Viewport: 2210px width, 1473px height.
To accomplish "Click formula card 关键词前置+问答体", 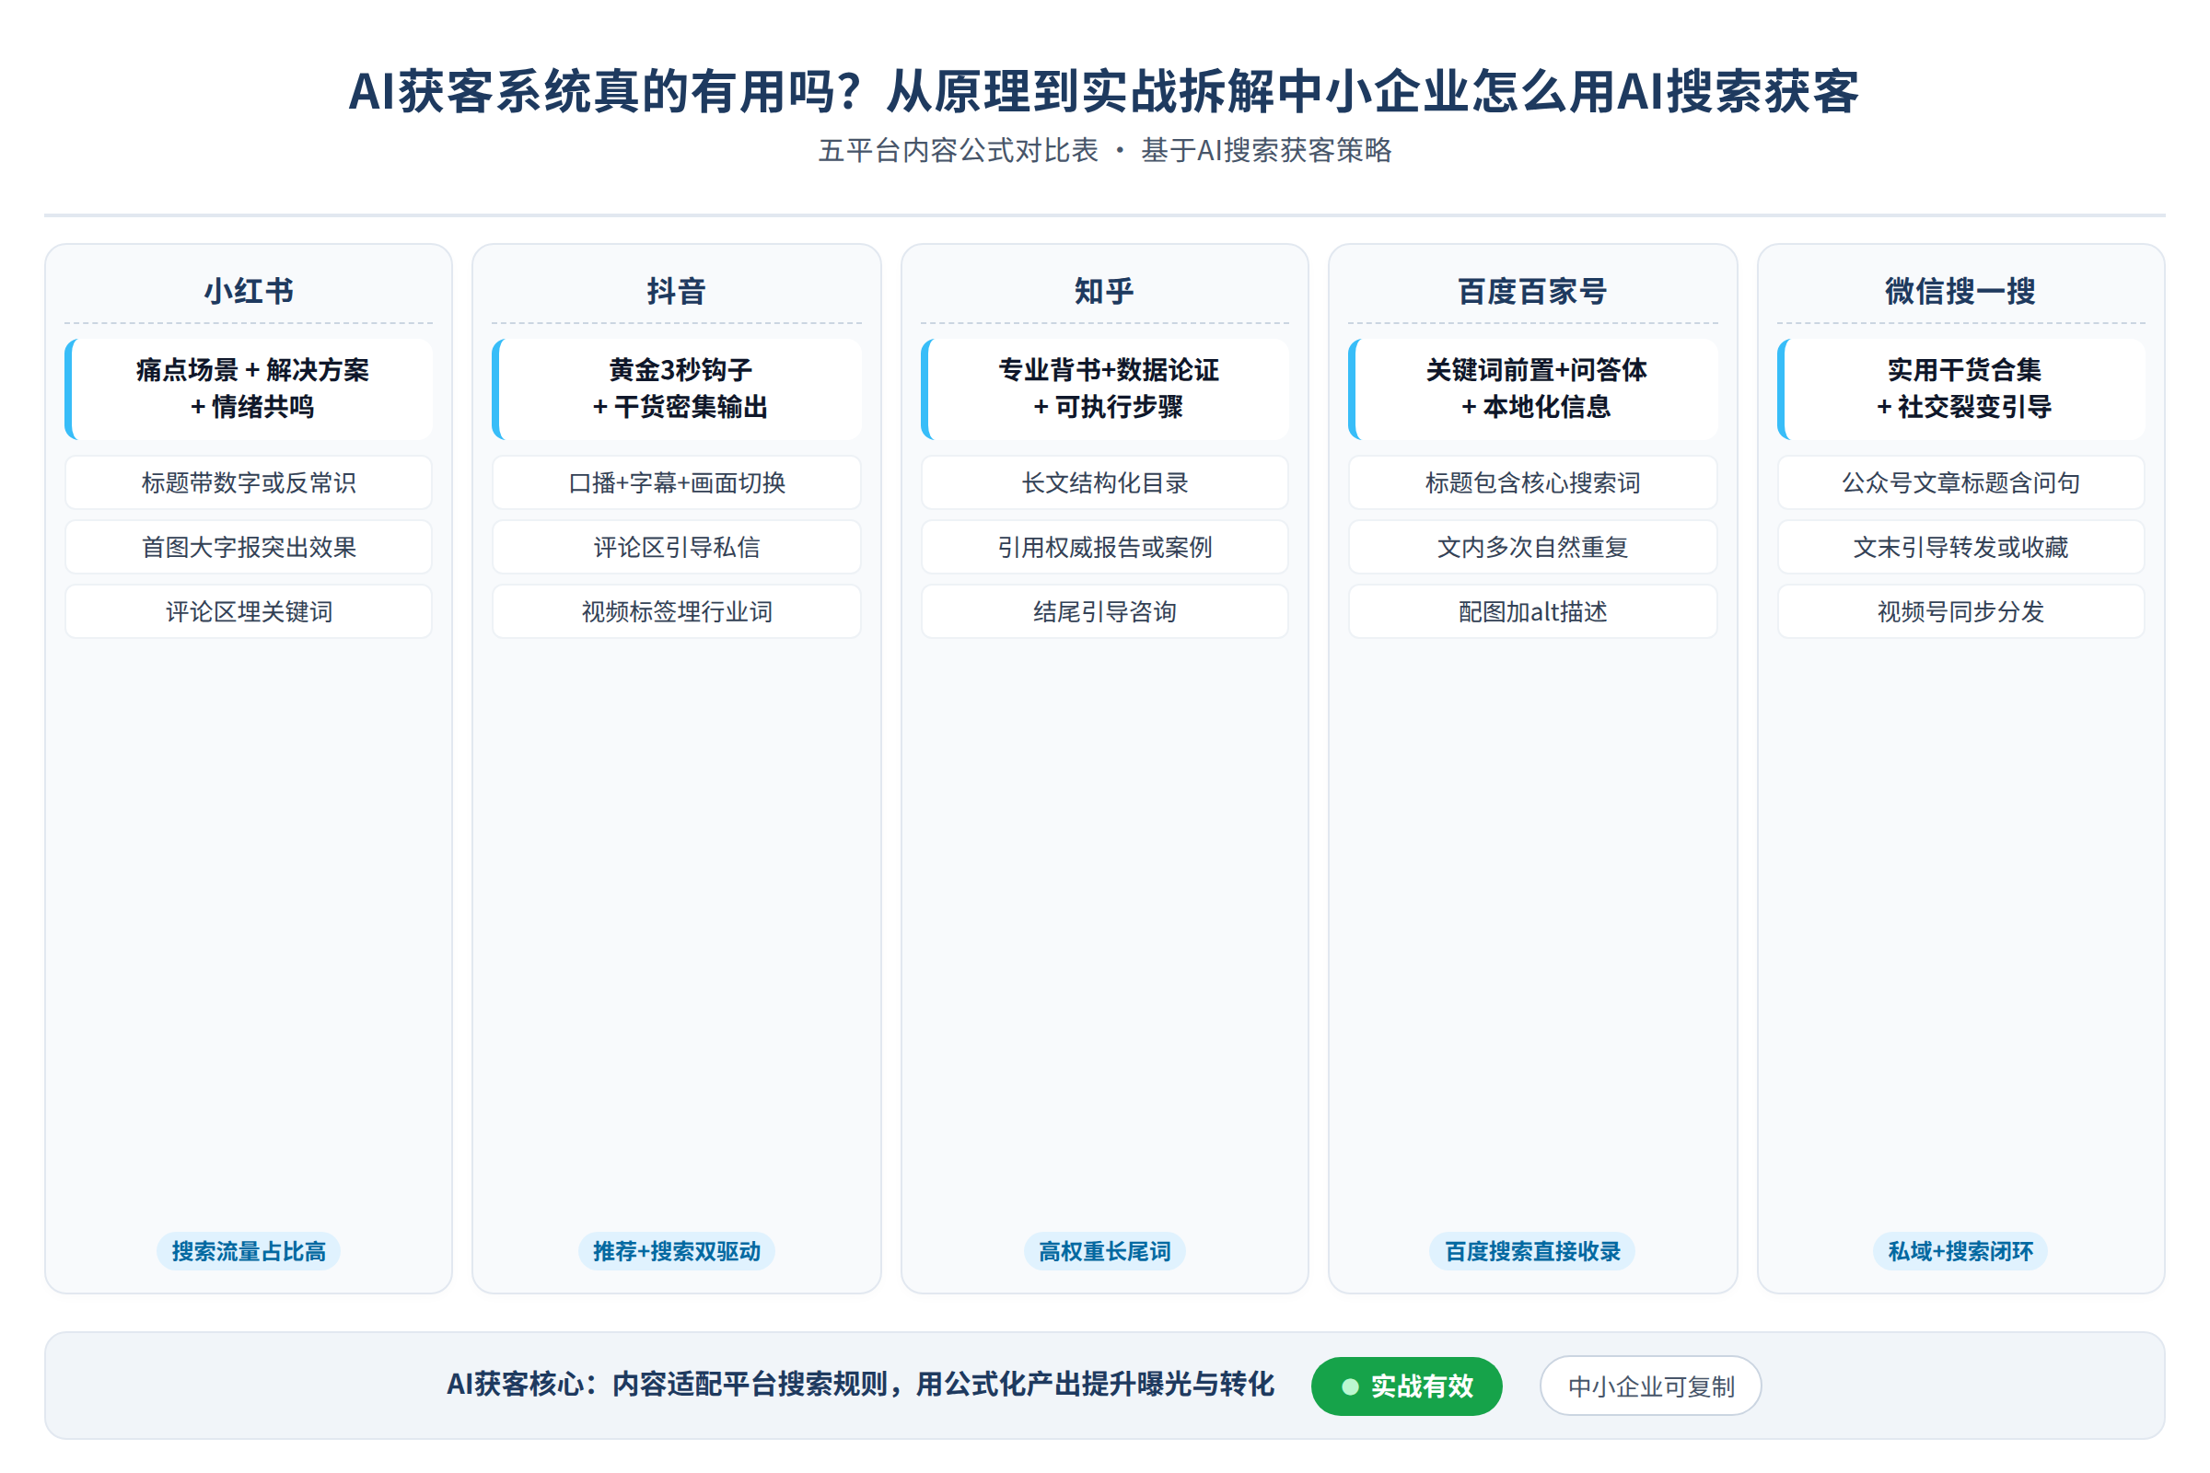I will 1532,389.
